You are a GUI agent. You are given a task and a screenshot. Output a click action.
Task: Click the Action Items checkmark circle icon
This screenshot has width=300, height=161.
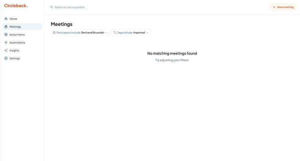(x=6, y=35)
